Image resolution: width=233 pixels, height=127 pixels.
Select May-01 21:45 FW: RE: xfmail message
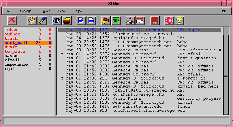[139, 66]
